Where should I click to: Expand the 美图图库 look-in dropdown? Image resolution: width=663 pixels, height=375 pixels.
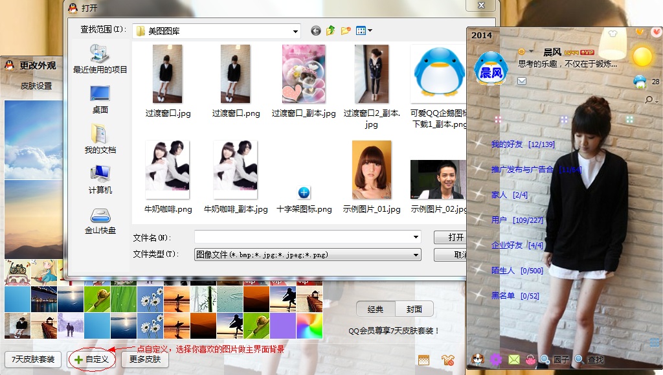[x=295, y=30]
